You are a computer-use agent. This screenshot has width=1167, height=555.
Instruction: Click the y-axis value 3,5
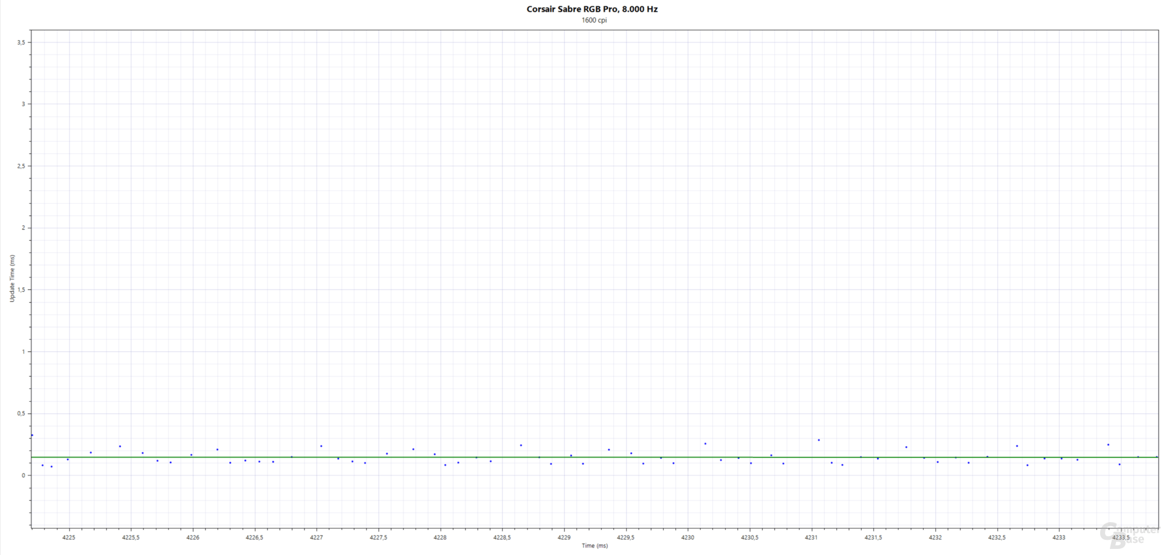(x=21, y=42)
